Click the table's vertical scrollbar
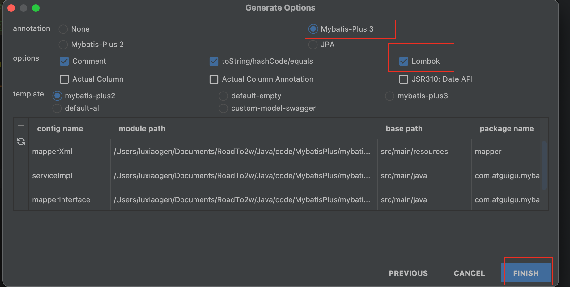The height and width of the screenshot is (287, 570). point(544,165)
